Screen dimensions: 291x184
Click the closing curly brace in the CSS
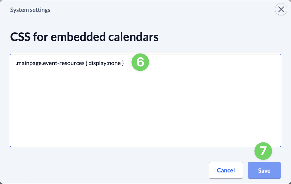click(x=123, y=63)
